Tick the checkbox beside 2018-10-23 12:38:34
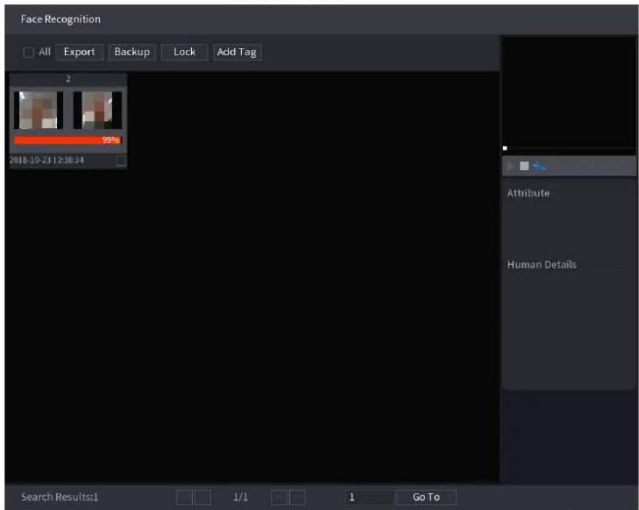This screenshot has height=510, width=639. coord(121,160)
